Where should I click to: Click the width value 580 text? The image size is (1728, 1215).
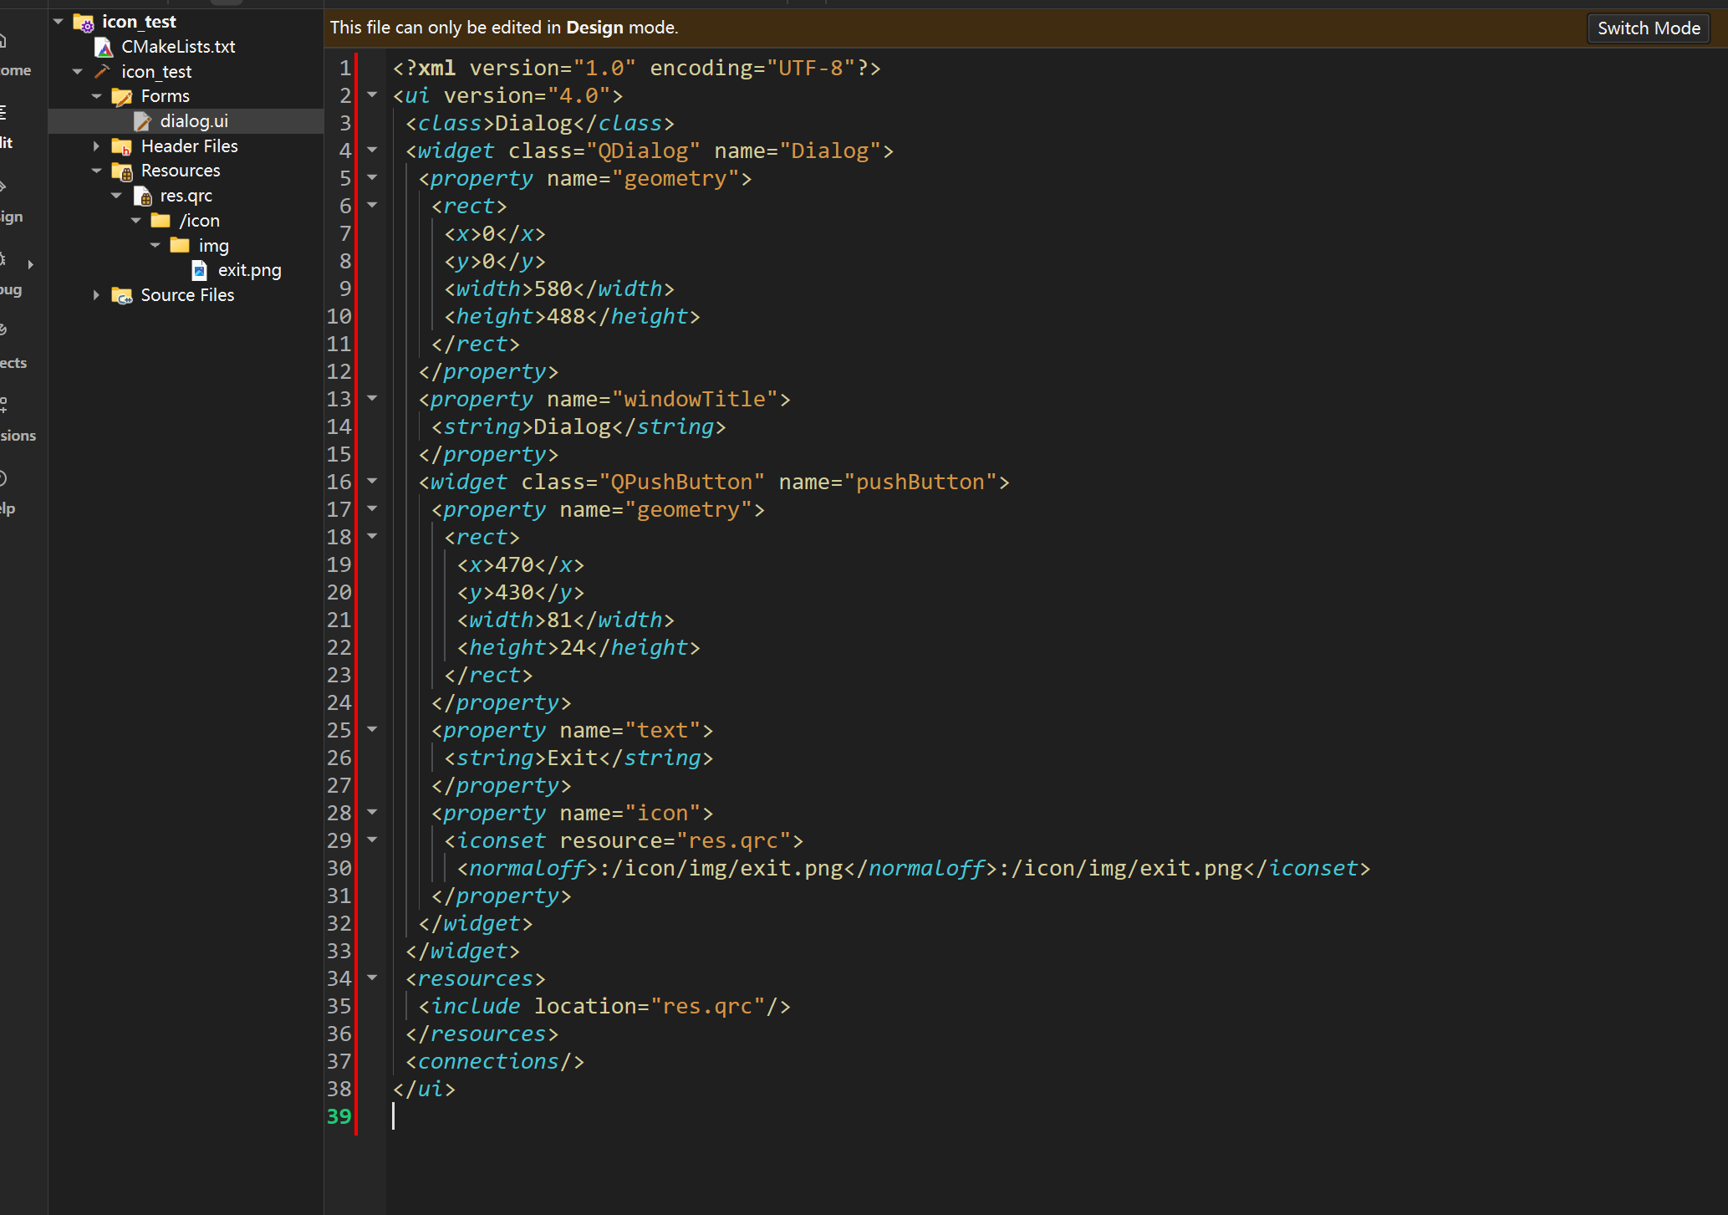point(553,288)
